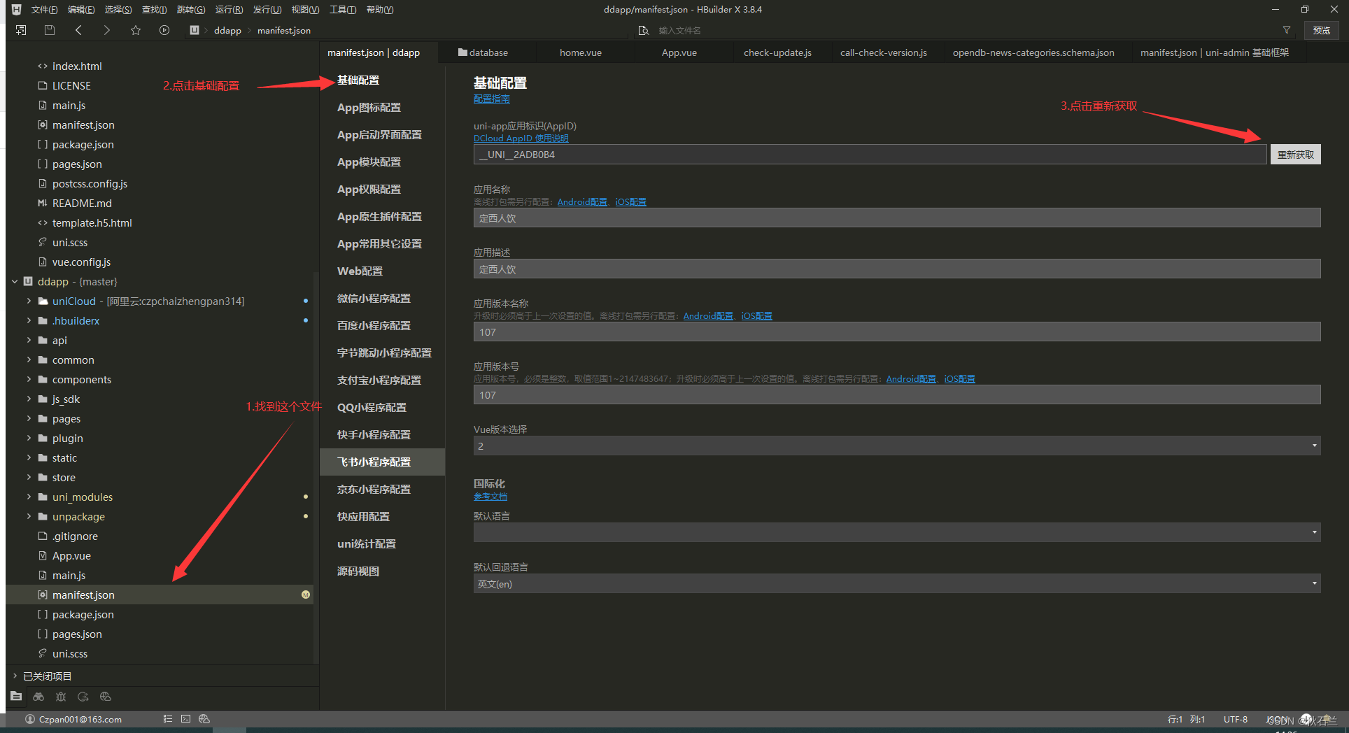Screen dimensions: 1349x733
Task: Click the project icon in breadcrumb
Action: 195,30
